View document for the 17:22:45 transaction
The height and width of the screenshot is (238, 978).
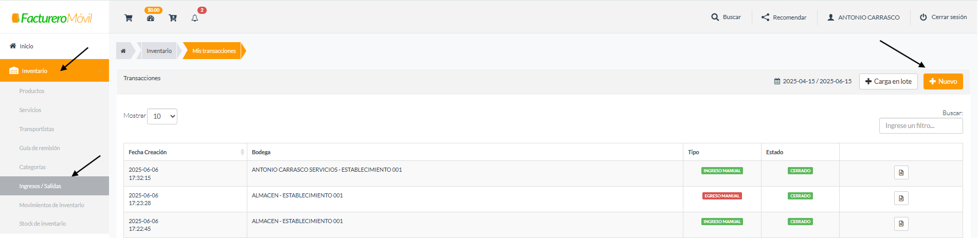901,224
